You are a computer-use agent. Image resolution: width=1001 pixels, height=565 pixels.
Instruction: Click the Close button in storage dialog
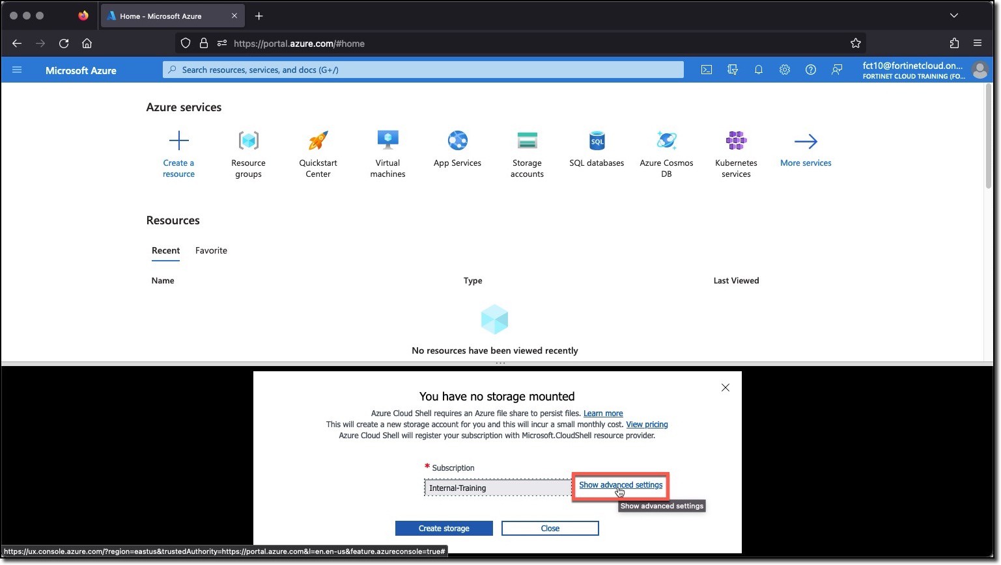click(x=550, y=529)
